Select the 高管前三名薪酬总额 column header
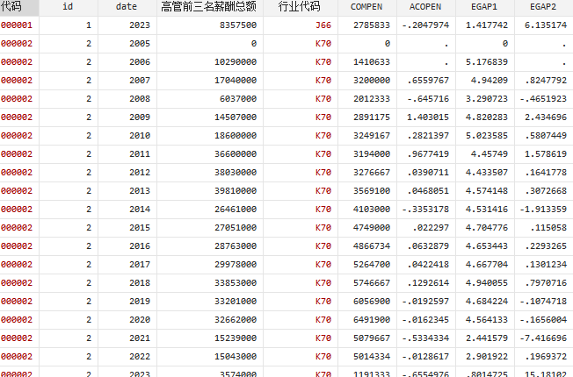This screenshot has height=377, width=573. (x=209, y=6)
